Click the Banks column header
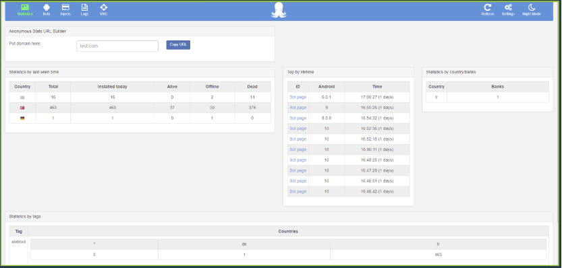The width and height of the screenshot is (562, 268). [x=497, y=87]
